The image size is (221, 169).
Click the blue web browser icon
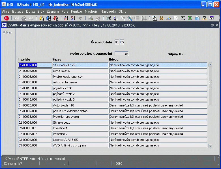pos(197,18)
